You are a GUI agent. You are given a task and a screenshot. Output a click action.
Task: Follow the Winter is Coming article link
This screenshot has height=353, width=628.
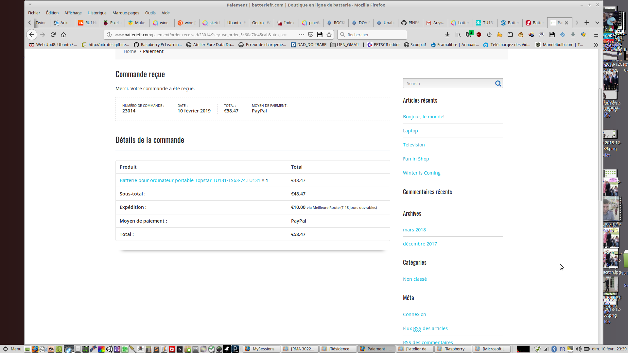[x=422, y=173]
